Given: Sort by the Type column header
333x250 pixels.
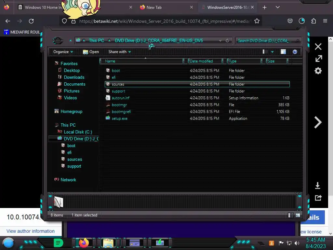Looking at the screenshot, I should coord(244,61).
